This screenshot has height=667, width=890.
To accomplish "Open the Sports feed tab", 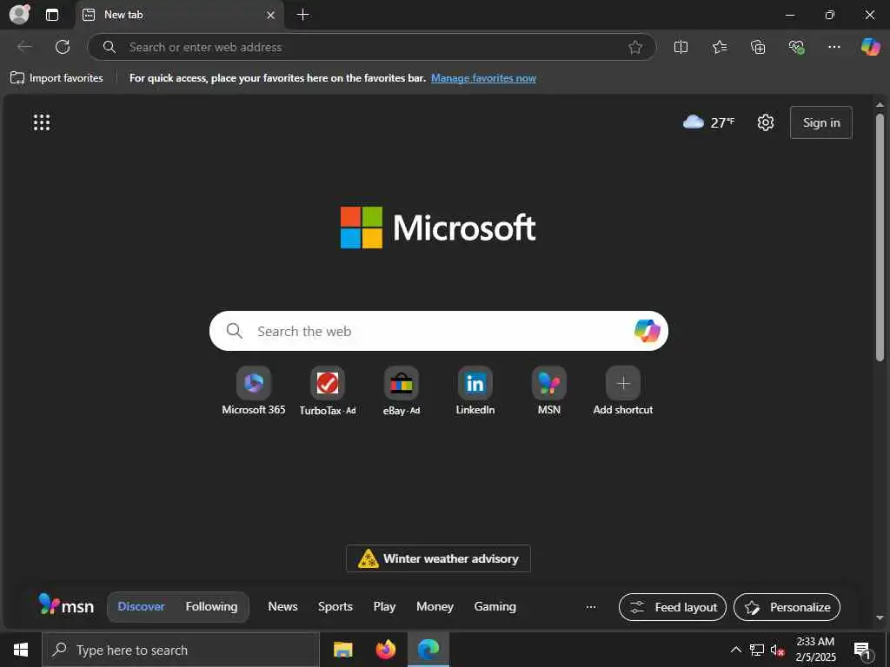I will point(335,606).
